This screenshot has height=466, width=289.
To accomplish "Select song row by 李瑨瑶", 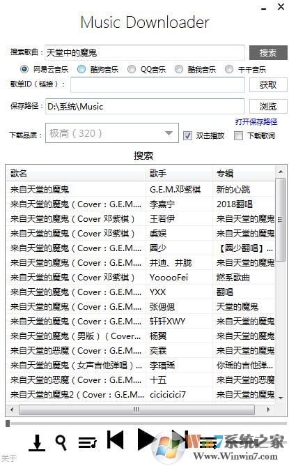I will pos(141,365).
